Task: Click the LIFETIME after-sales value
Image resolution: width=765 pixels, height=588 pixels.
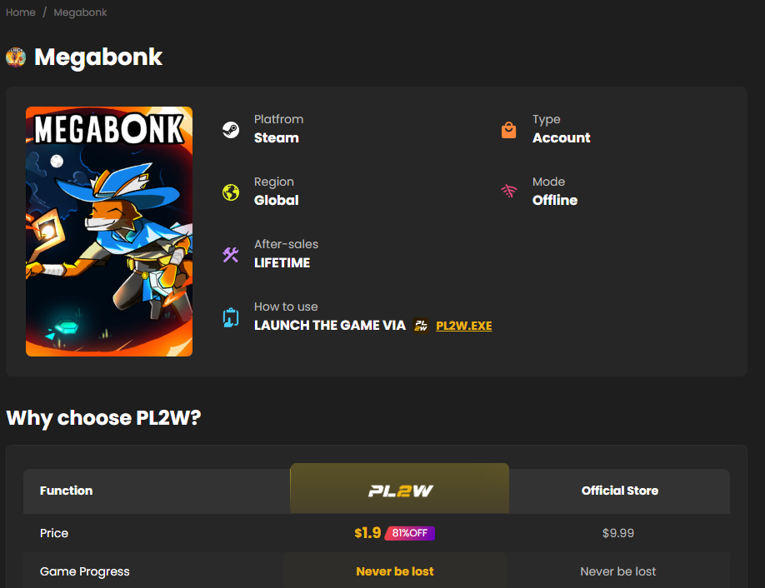Action: coord(282,263)
